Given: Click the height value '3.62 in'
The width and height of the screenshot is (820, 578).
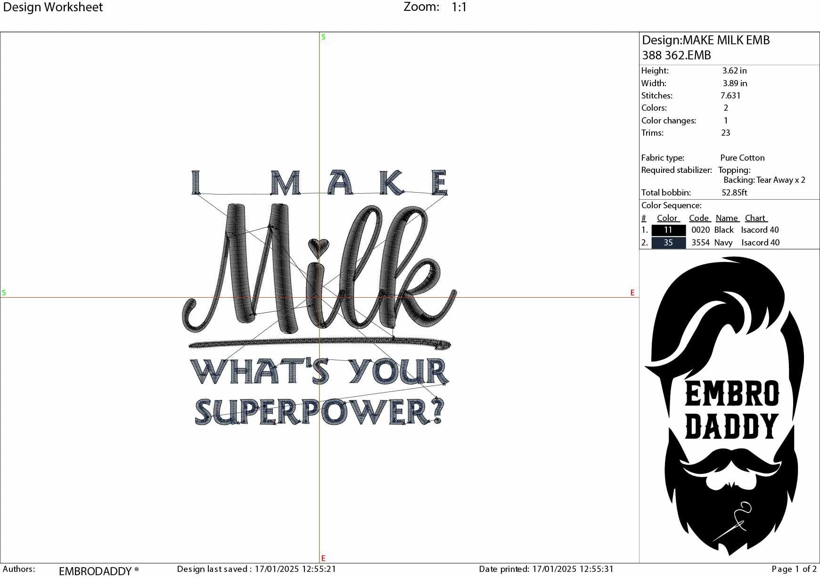Looking at the screenshot, I should tap(734, 71).
